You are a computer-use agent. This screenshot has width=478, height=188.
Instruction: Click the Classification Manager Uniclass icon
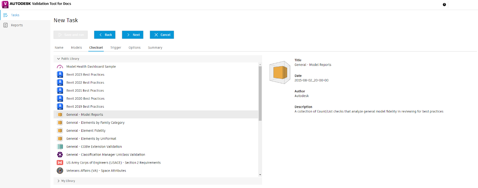pos(60,155)
